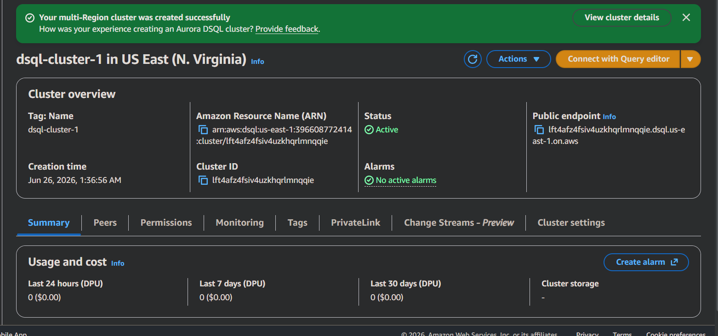Screen dimensions: 718x336
Task: Click the Create alarm button
Action: (646, 262)
